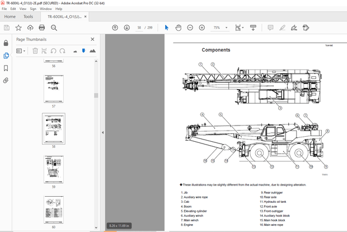Open the Bookmarks panel icon
This screenshot has height=232, width=347.
[6, 68]
